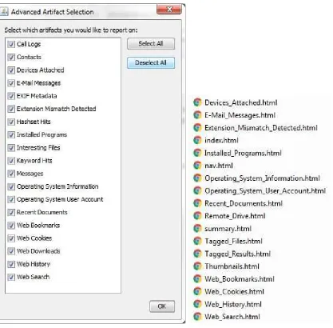Click the icon of Web_Cookies.html
The height and width of the screenshot is (328, 333).
pyautogui.click(x=197, y=291)
